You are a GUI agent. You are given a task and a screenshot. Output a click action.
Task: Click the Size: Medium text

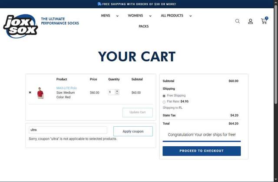(66, 93)
